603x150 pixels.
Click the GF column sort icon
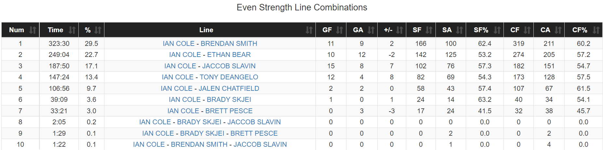click(x=340, y=30)
